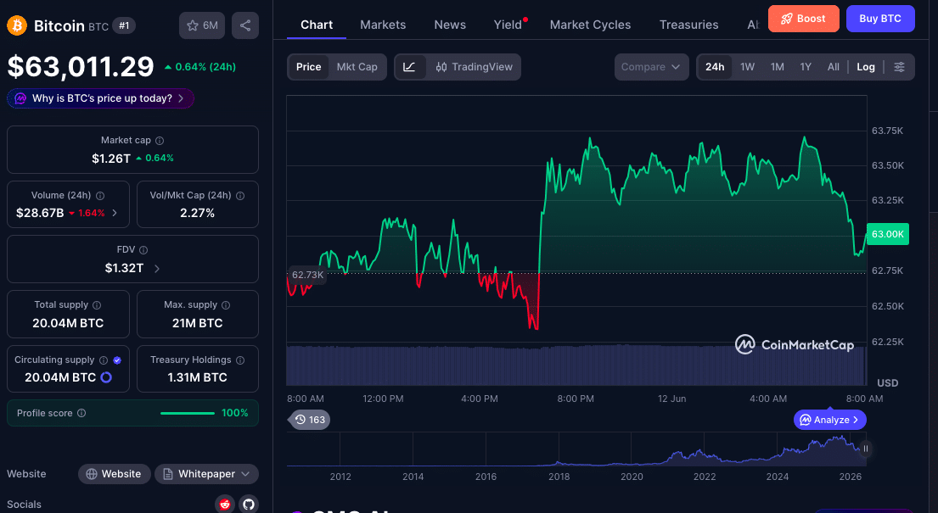Open the Compare dropdown
The width and height of the screenshot is (938, 513).
(651, 67)
